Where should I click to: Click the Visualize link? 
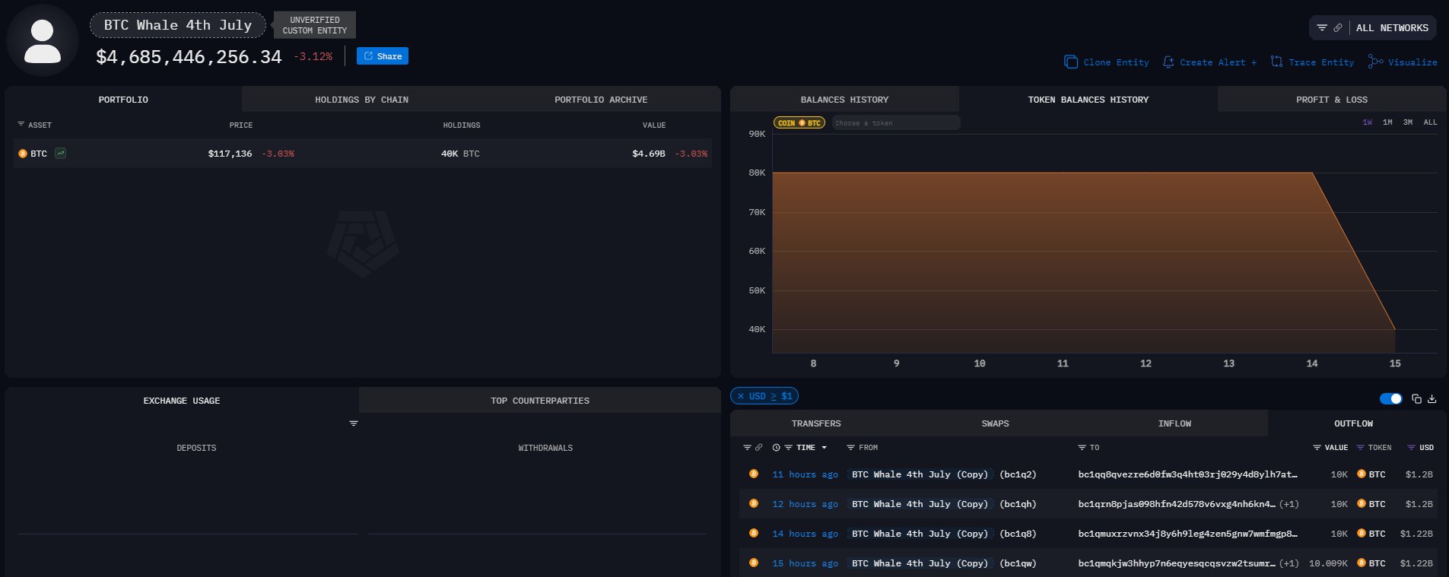[x=1412, y=62]
